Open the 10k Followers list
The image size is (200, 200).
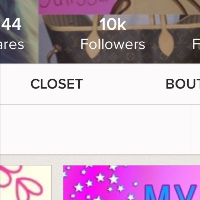tap(113, 34)
